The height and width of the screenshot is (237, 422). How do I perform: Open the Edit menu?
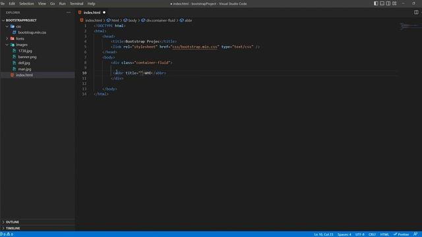(x=12, y=4)
